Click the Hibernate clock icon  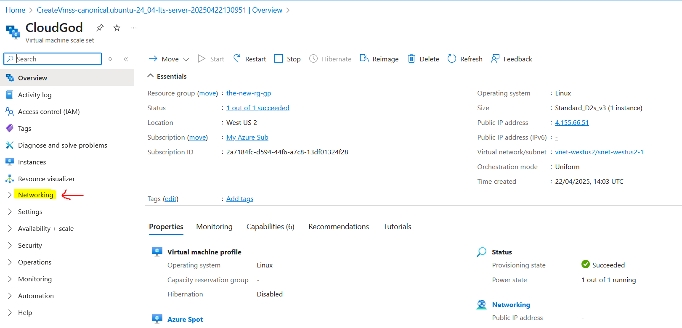tap(313, 58)
